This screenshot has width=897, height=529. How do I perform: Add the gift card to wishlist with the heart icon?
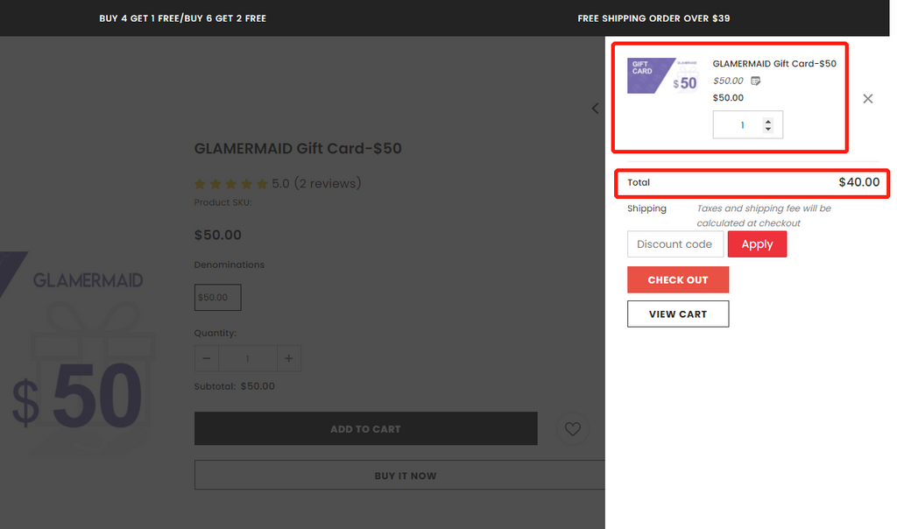point(573,429)
